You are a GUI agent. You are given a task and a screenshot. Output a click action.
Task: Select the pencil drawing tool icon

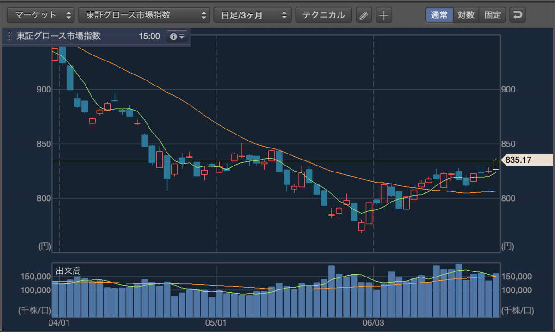(x=364, y=15)
